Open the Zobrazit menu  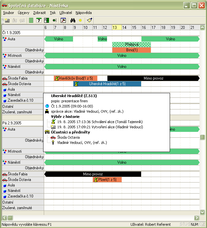tap(40, 13)
